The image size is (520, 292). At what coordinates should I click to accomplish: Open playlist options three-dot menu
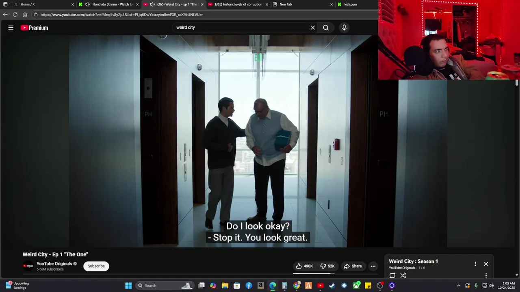[475, 264]
